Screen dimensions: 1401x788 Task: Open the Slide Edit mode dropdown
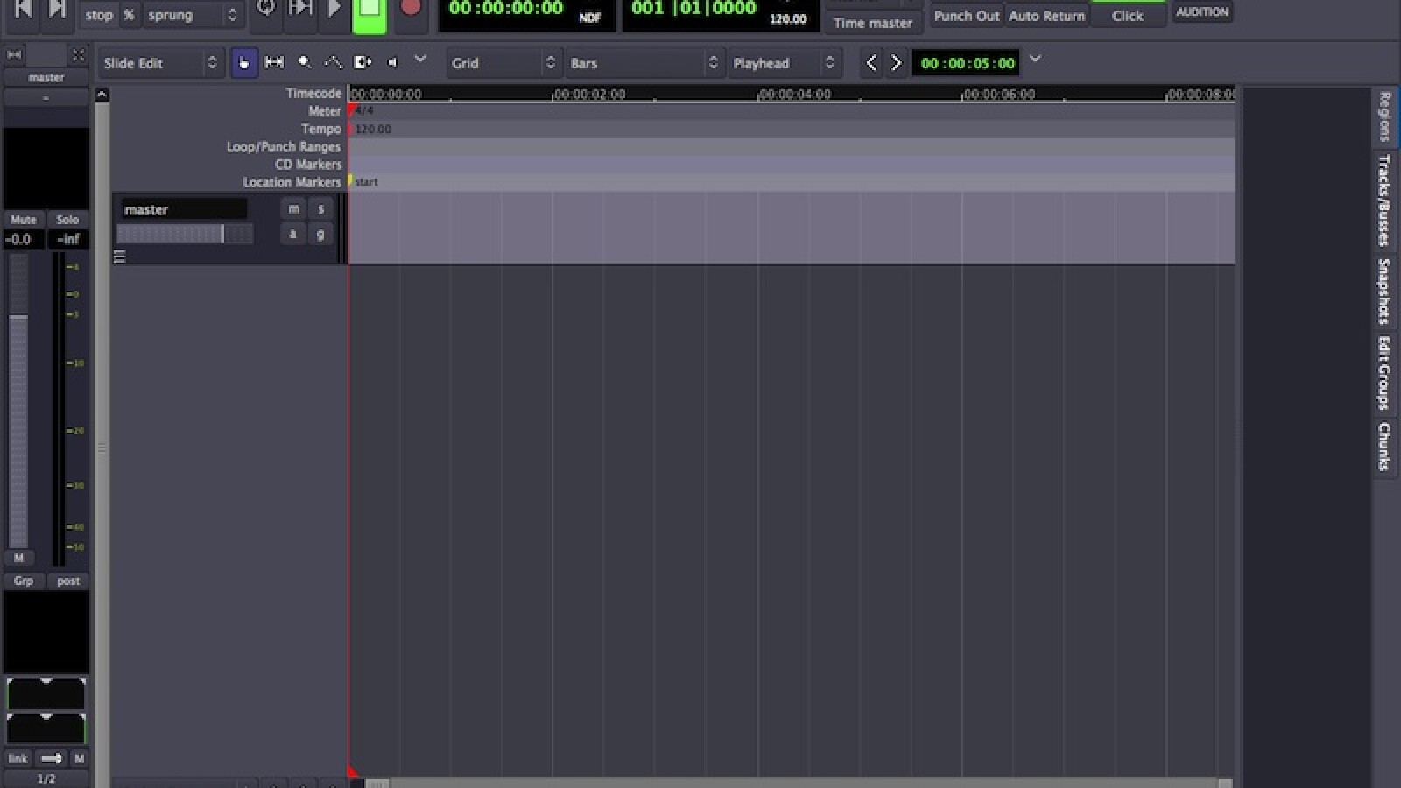159,63
